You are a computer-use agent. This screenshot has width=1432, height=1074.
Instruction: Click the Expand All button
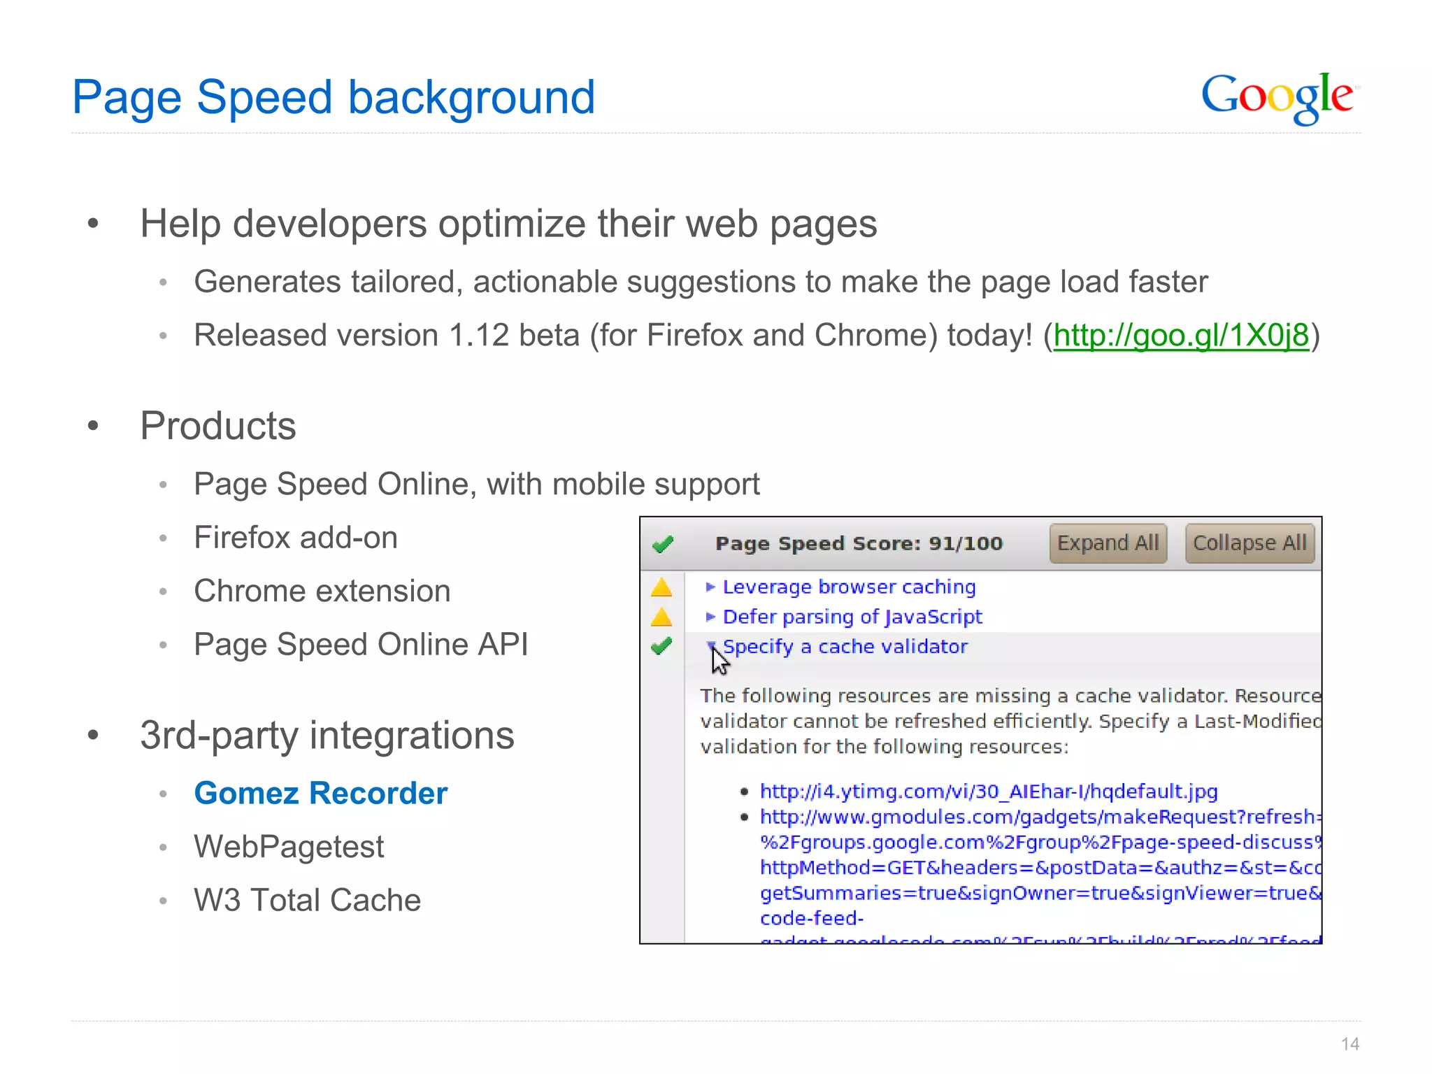pos(1108,543)
